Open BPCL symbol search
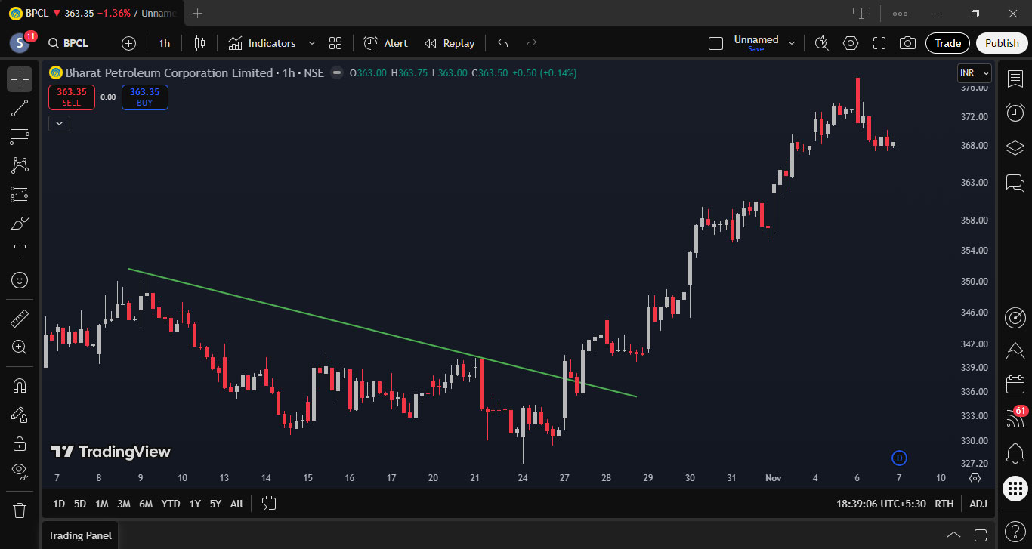Screen dimensions: 1032x549 [68, 43]
